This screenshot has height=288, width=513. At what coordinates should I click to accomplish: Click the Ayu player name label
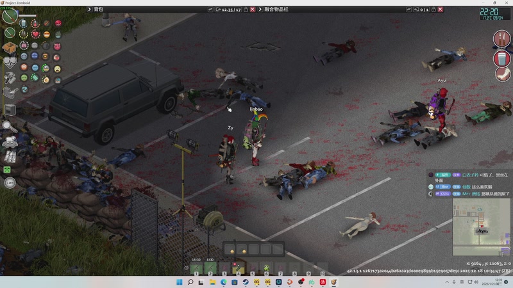pos(442,81)
